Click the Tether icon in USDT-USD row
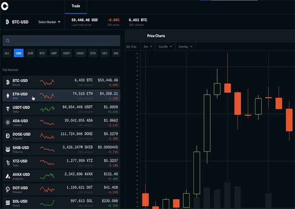Viewport: 295px width, 209px height. (8, 109)
